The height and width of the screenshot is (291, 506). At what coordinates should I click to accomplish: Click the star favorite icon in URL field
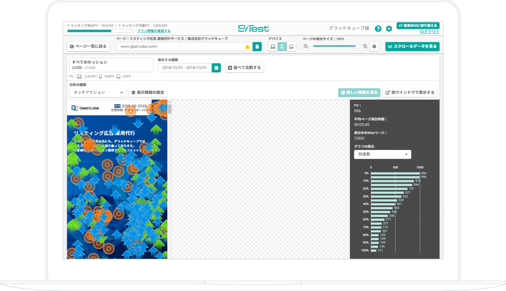coord(247,47)
